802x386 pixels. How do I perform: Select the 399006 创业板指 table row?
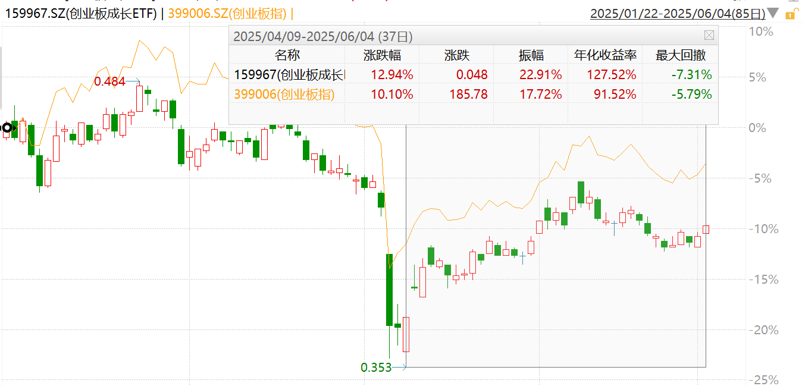pyautogui.click(x=473, y=95)
